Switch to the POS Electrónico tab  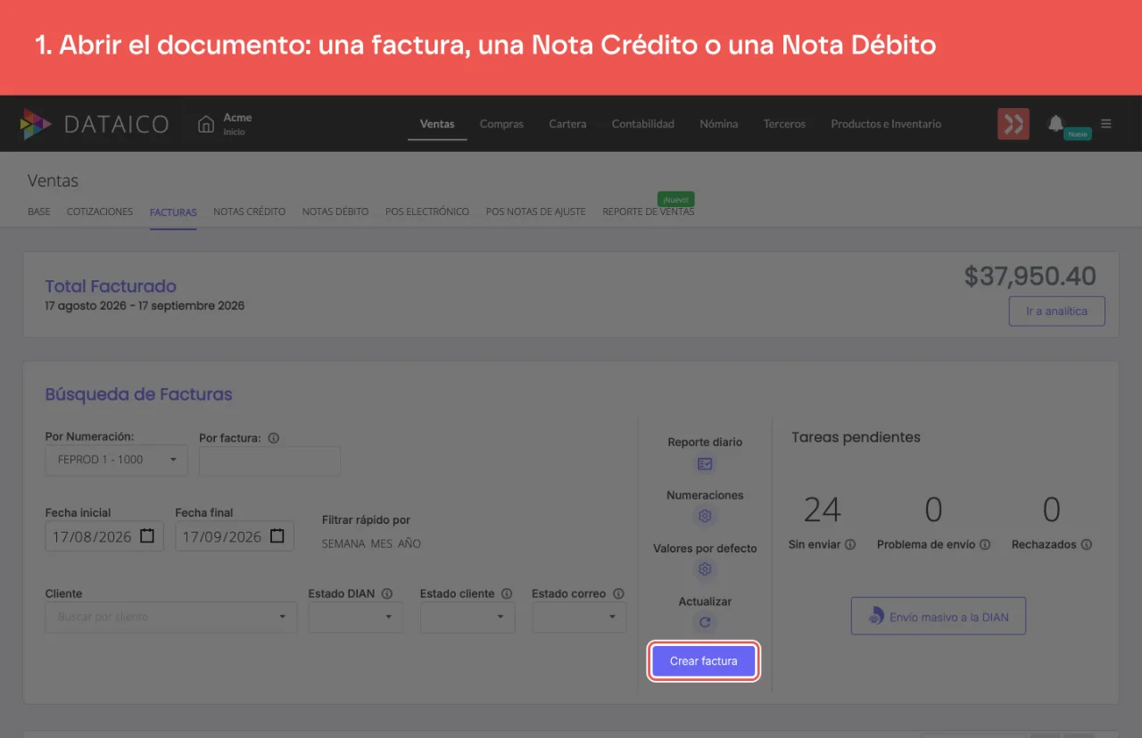(427, 211)
